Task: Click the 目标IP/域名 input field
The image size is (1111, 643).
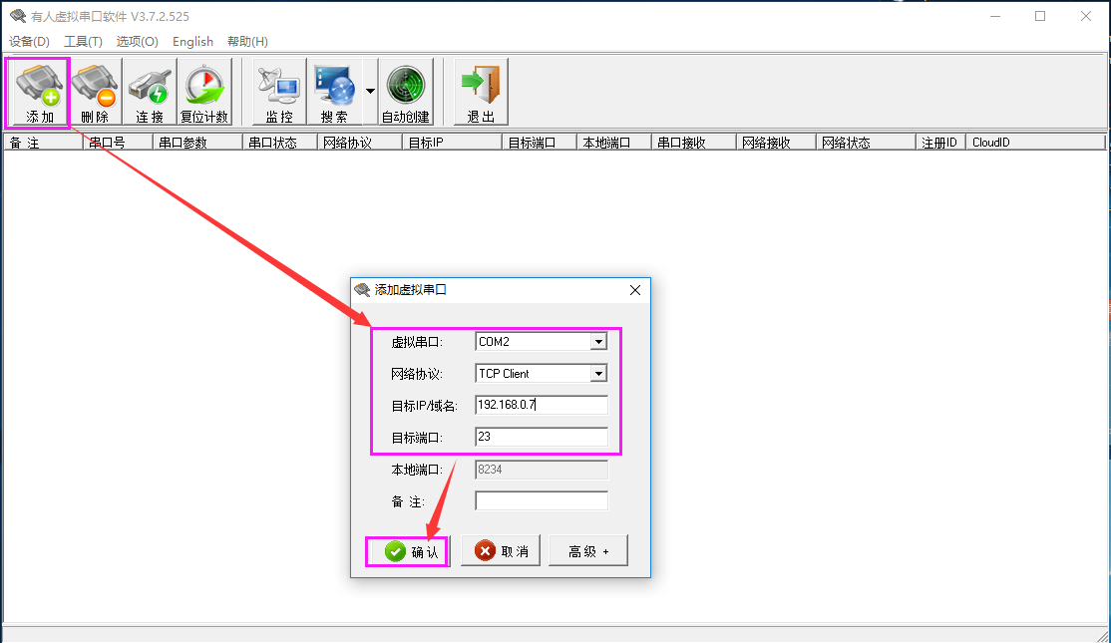Action: [x=541, y=405]
